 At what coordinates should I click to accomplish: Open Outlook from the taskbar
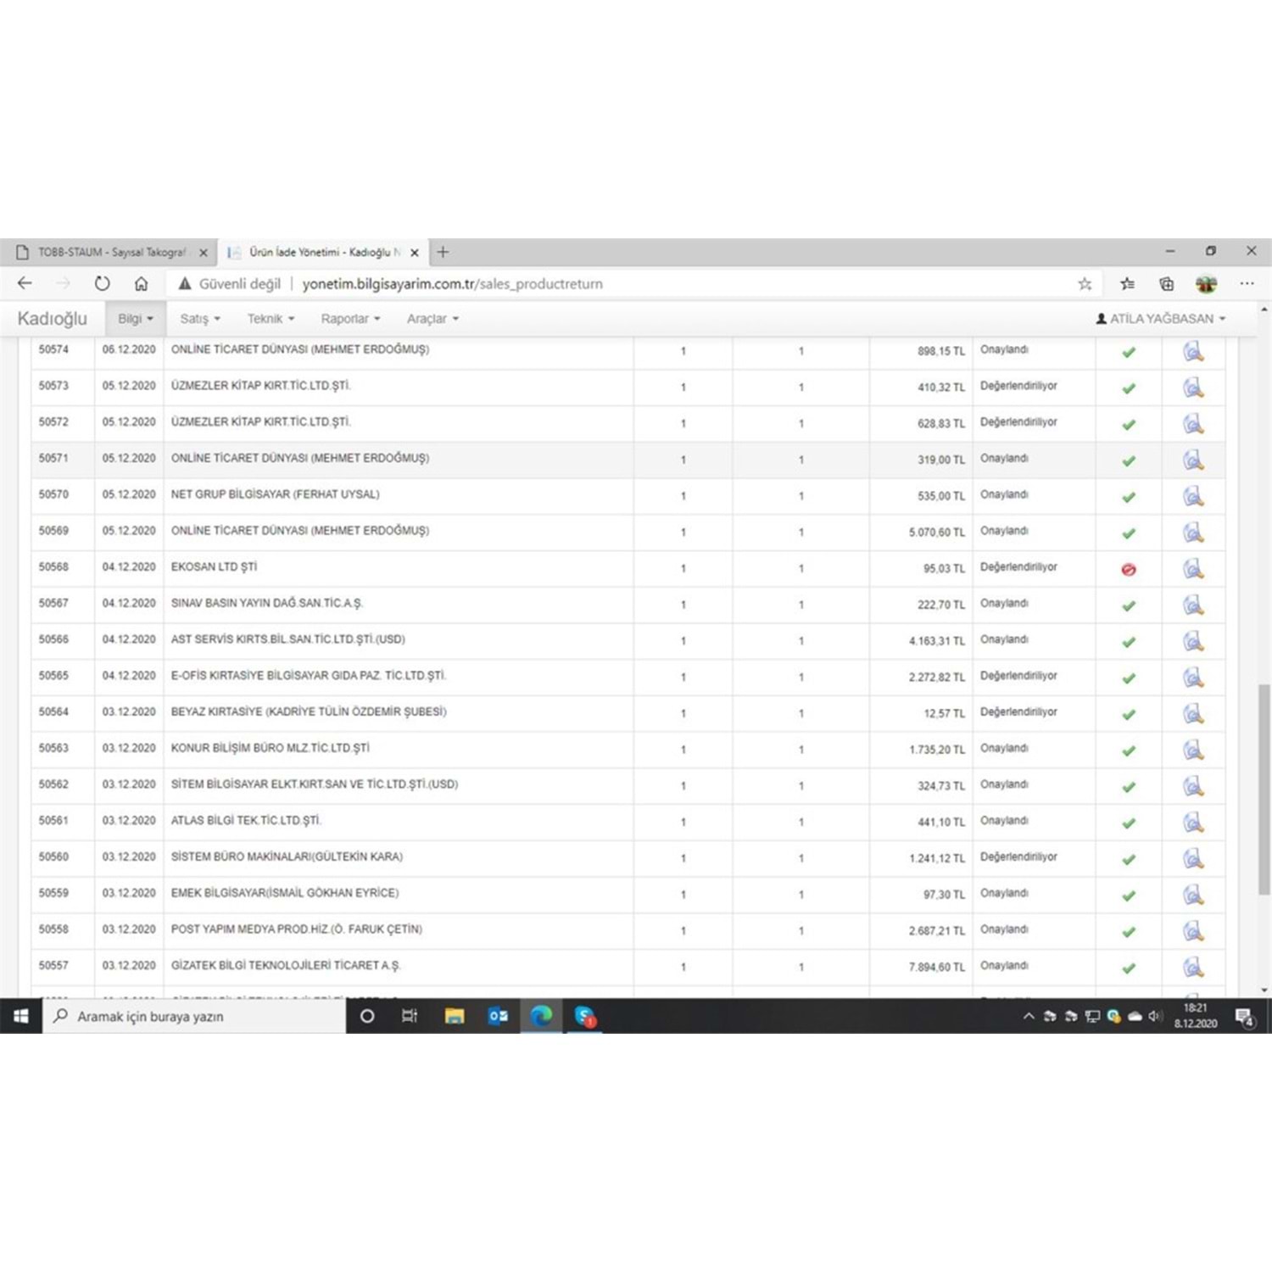point(498,1016)
